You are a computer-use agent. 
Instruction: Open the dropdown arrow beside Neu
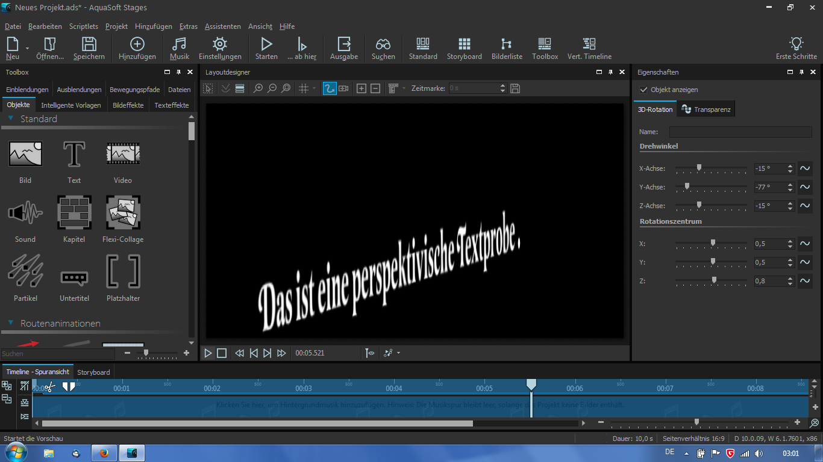tap(27, 48)
